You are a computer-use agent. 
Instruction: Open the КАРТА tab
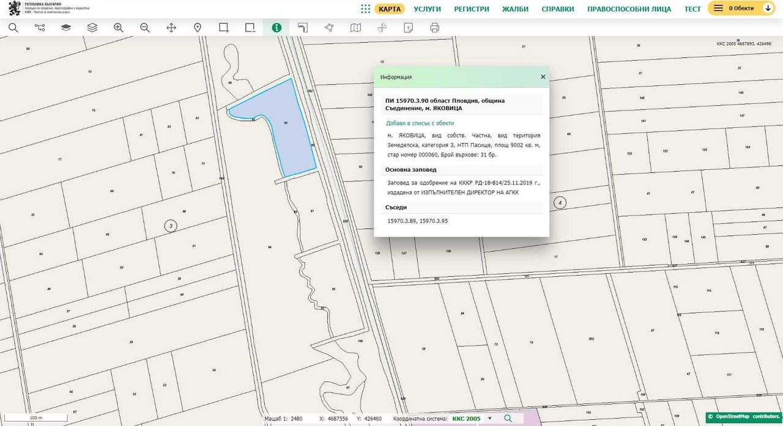point(390,9)
